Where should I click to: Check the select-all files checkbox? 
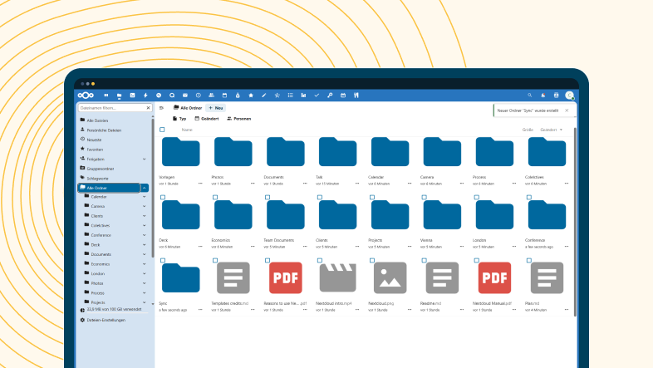[163, 130]
